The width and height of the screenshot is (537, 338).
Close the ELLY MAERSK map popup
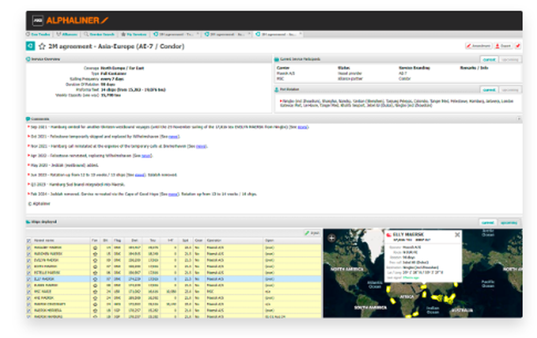click(457, 234)
